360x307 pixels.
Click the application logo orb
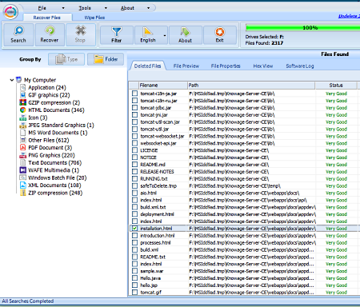click(x=10, y=12)
